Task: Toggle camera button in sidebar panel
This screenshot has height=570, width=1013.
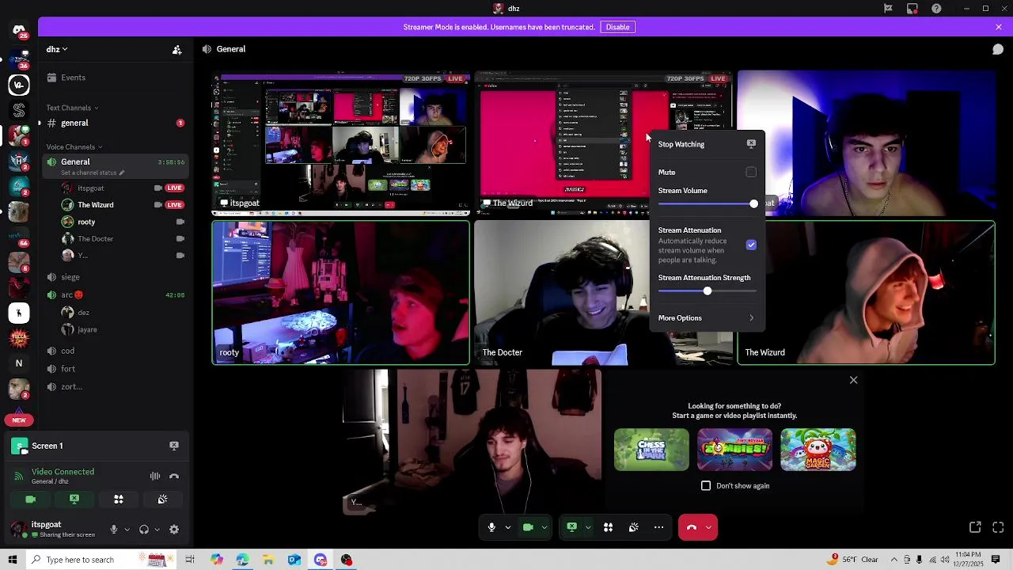Action: 30,500
